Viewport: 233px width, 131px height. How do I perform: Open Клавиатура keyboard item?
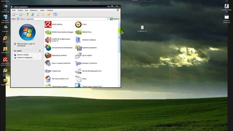pyautogui.click(x=52, y=71)
